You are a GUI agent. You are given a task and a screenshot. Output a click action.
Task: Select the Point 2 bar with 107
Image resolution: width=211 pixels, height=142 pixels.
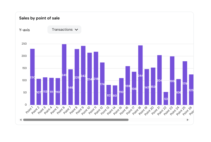tap(39, 92)
